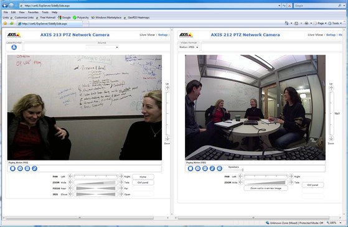Screen dimensions: 348x227
Task: Click the browser Back button
Action: click(5, 6)
